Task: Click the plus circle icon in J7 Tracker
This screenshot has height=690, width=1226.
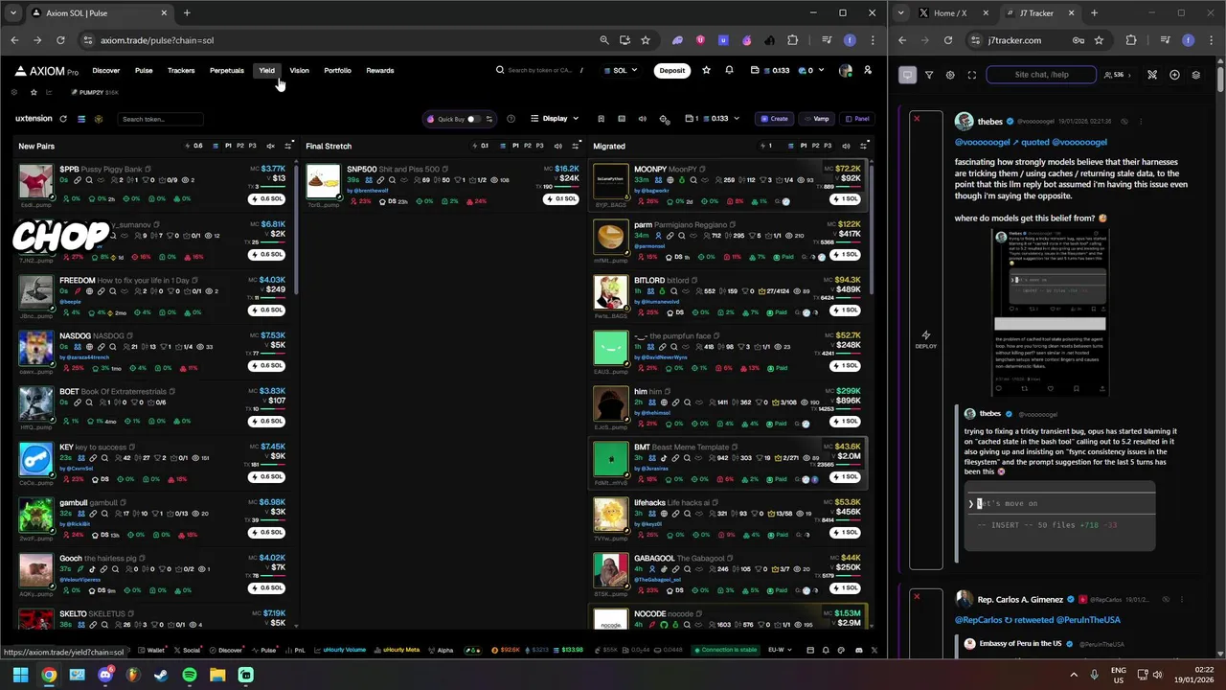Action: [1174, 75]
